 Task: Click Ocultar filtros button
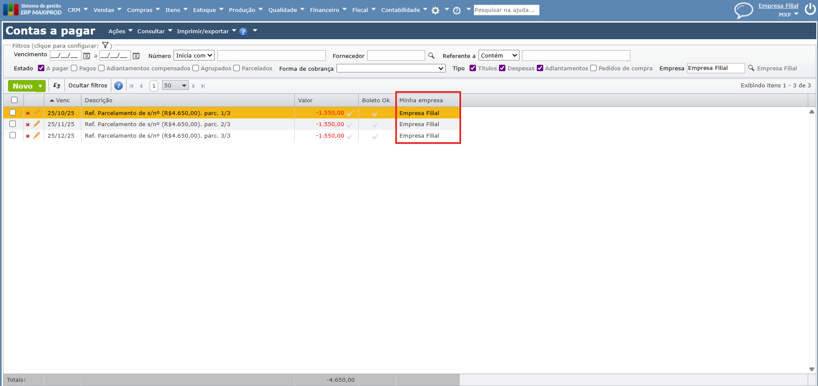pyautogui.click(x=88, y=86)
